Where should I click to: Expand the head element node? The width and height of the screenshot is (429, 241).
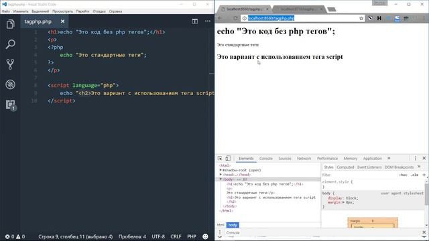[x=221, y=174]
